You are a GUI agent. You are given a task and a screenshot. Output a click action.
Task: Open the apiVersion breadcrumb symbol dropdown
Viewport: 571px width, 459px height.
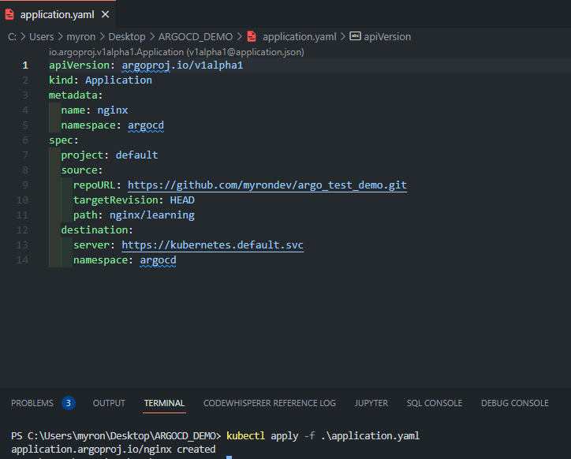tap(387, 37)
